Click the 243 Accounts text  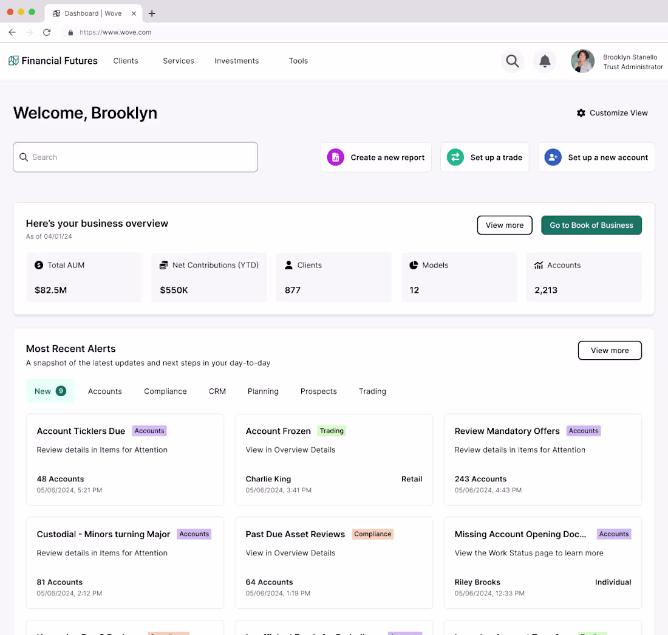click(480, 479)
